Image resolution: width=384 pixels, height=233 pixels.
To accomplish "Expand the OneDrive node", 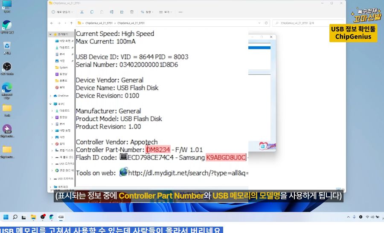I will coord(50,96).
